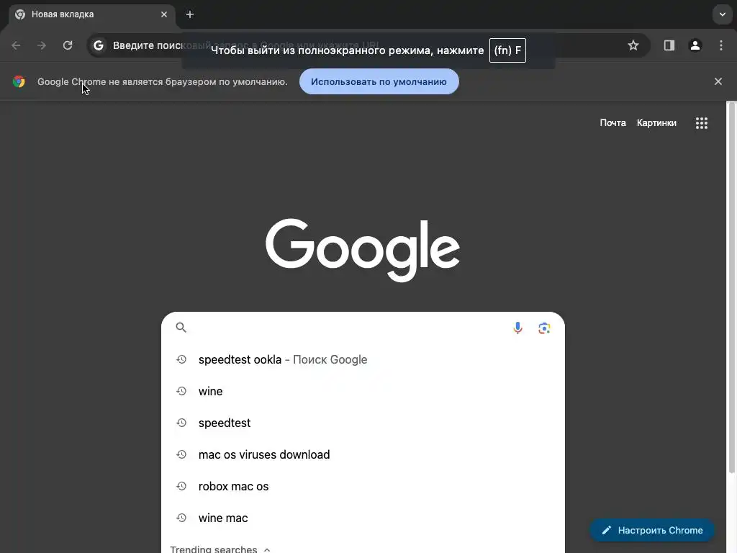Open Картинки link

tap(656, 122)
